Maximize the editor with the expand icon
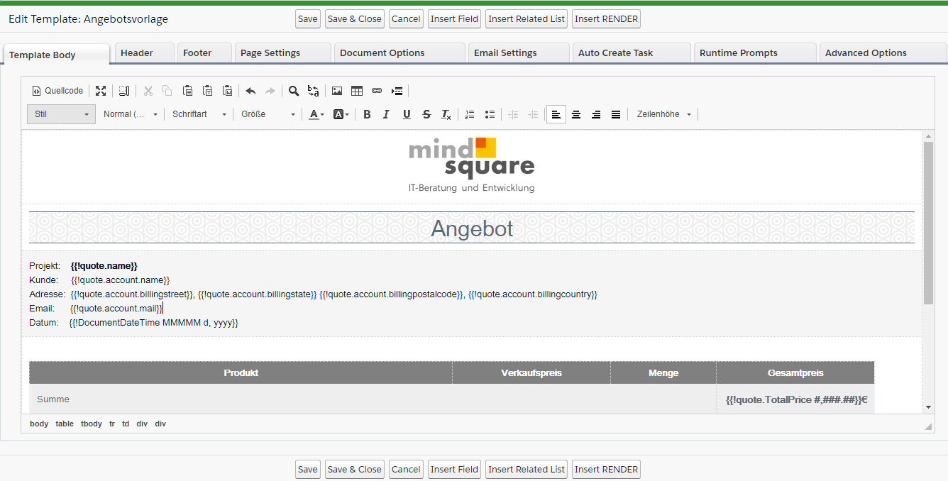The width and height of the screenshot is (948, 481). [x=101, y=91]
